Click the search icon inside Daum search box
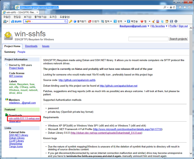This screenshot has width=194, height=159. point(65,21)
